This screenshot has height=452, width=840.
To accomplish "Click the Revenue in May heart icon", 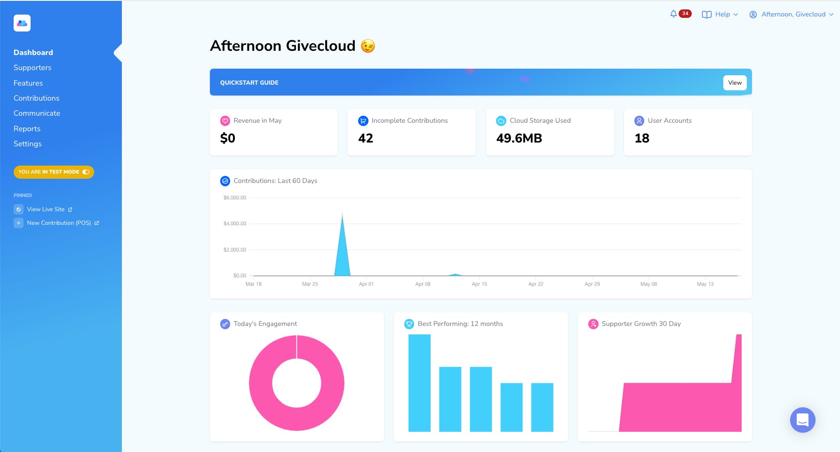I will click(224, 120).
